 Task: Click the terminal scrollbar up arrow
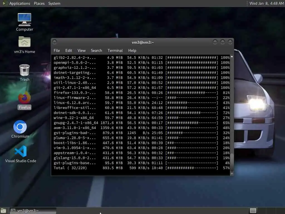232,57
